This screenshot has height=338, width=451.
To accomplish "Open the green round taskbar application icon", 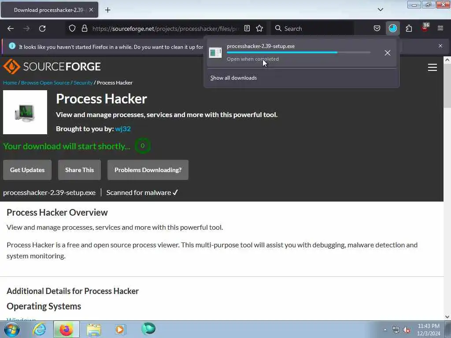I will coord(148,329).
